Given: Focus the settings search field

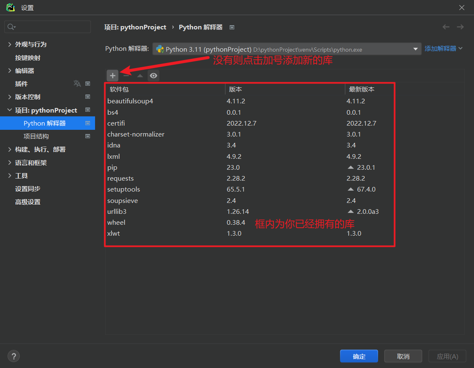Looking at the screenshot, I should (48, 27).
